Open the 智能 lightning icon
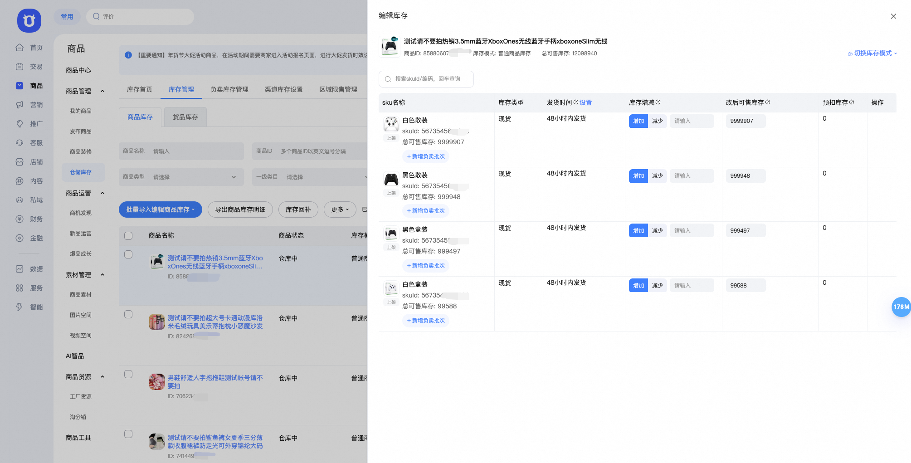 pyautogui.click(x=19, y=307)
